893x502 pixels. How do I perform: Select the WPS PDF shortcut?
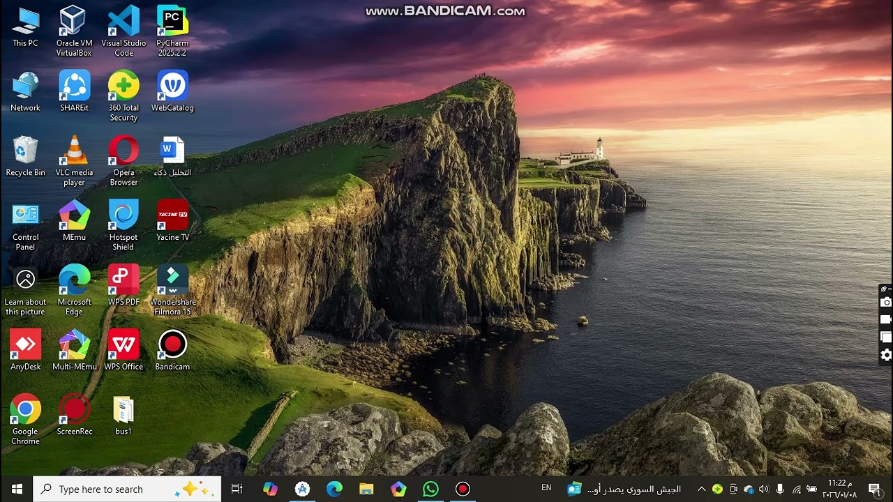click(123, 286)
